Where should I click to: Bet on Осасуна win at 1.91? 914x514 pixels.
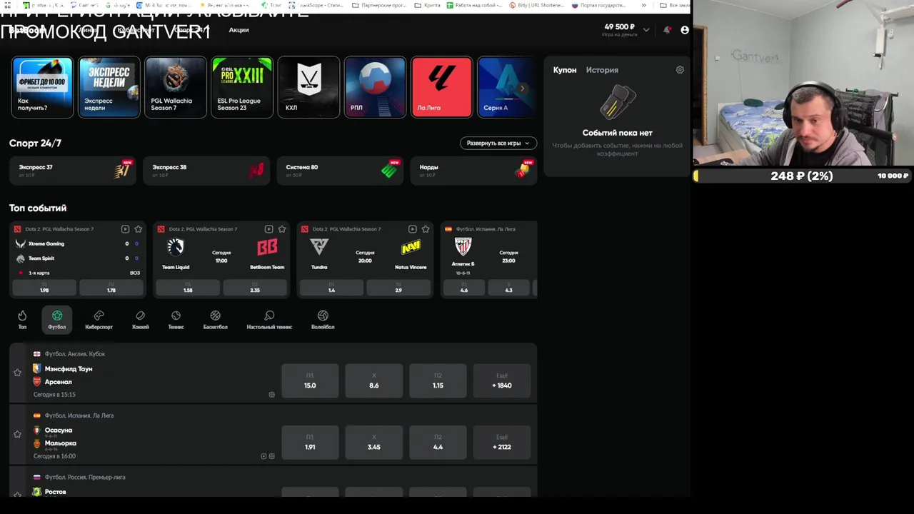310,442
